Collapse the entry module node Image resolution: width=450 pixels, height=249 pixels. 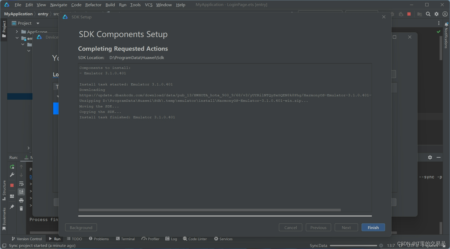click(x=17, y=38)
